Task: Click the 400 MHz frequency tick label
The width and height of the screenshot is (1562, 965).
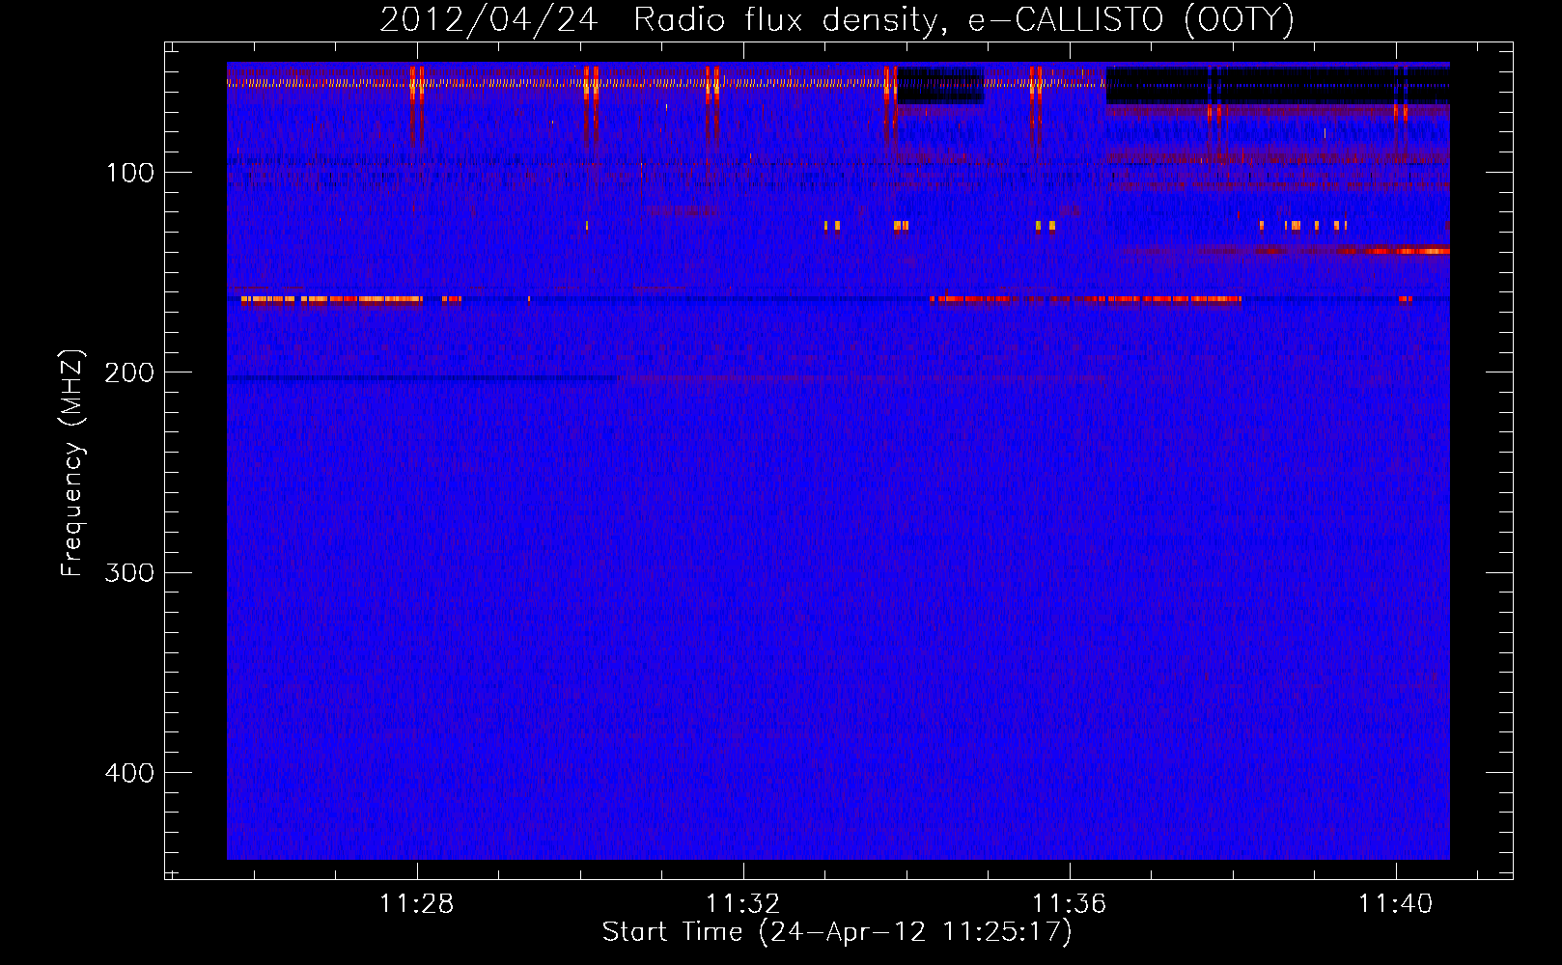Action: pyautogui.click(x=129, y=773)
